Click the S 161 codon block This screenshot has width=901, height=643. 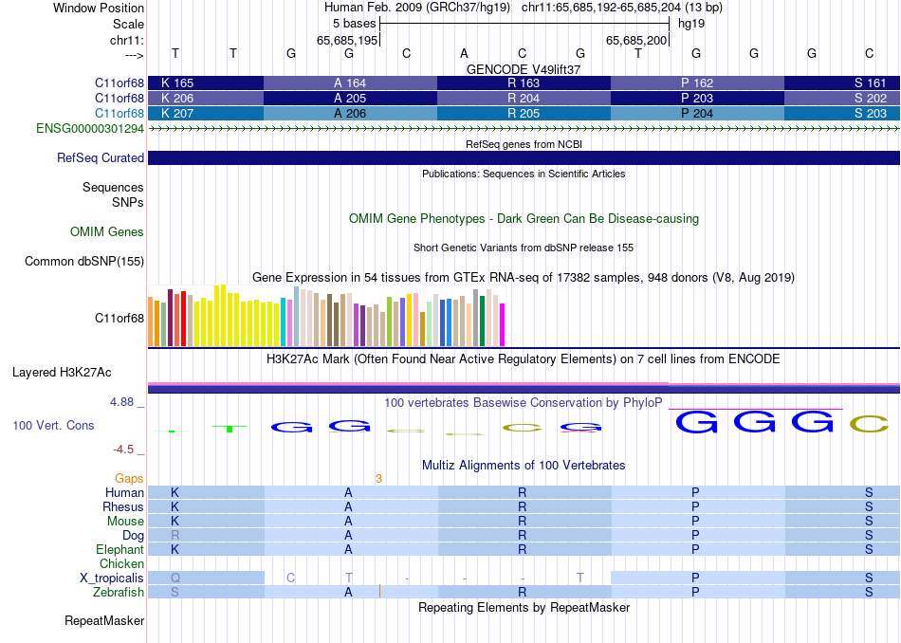click(x=842, y=83)
